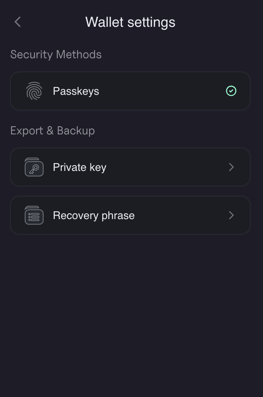
Task: Tap the Private key wallet icon
Action: pyautogui.click(x=34, y=167)
